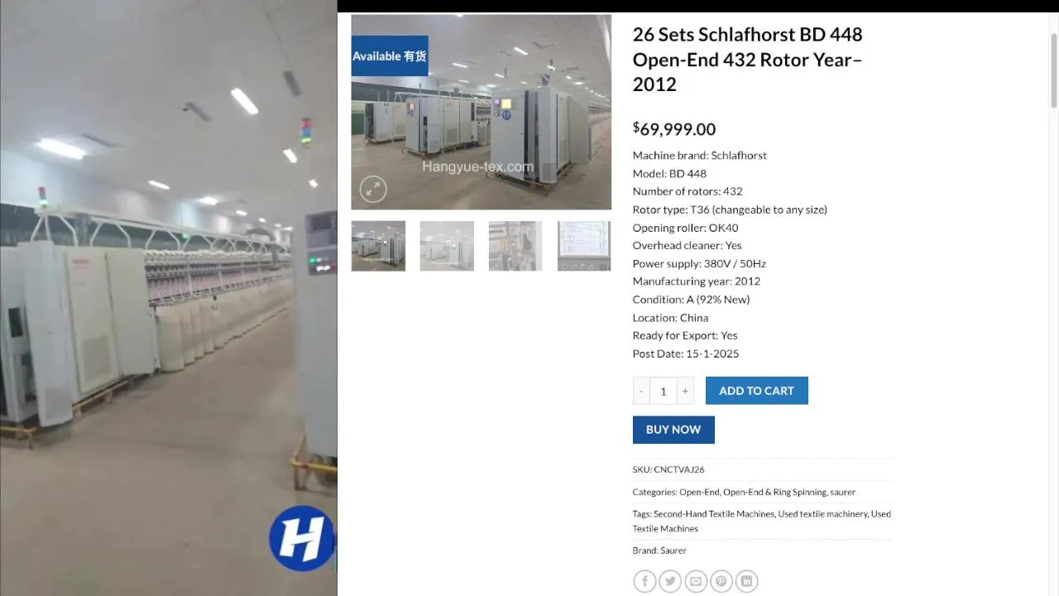Select second product gallery thumbnail
The height and width of the screenshot is (596, 1059).
[x=447, y=246]
